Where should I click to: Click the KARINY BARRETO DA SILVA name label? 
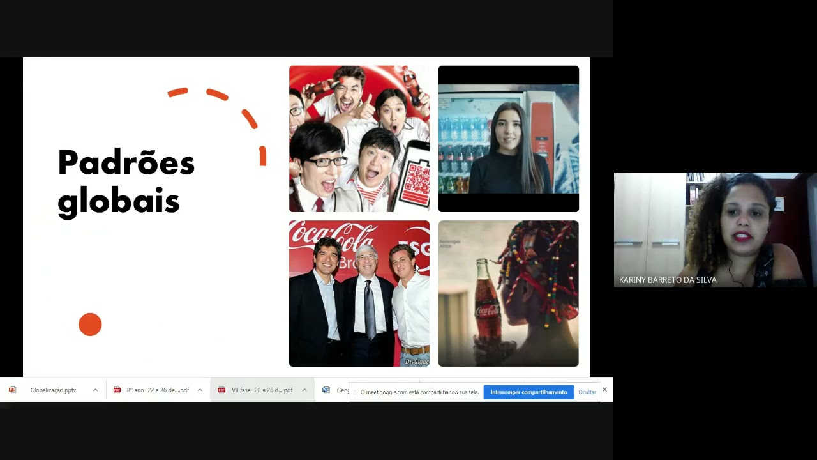[x=668, y=280]
